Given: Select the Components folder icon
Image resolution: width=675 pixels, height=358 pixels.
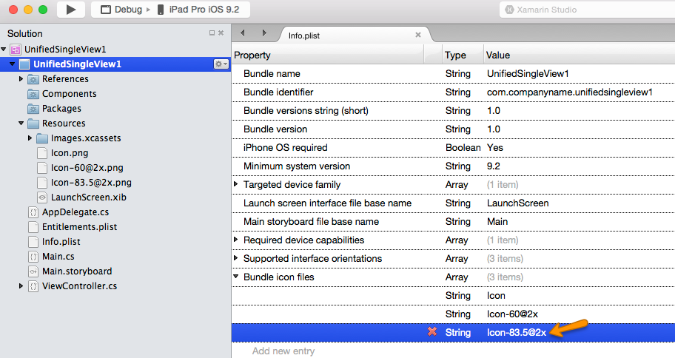Looking at the screenshot, I should click(x=33, y=94).
